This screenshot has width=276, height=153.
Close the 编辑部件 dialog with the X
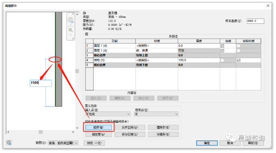click(x=268, y=6)
